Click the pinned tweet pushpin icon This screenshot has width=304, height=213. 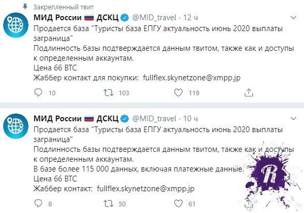click(25, 7)
